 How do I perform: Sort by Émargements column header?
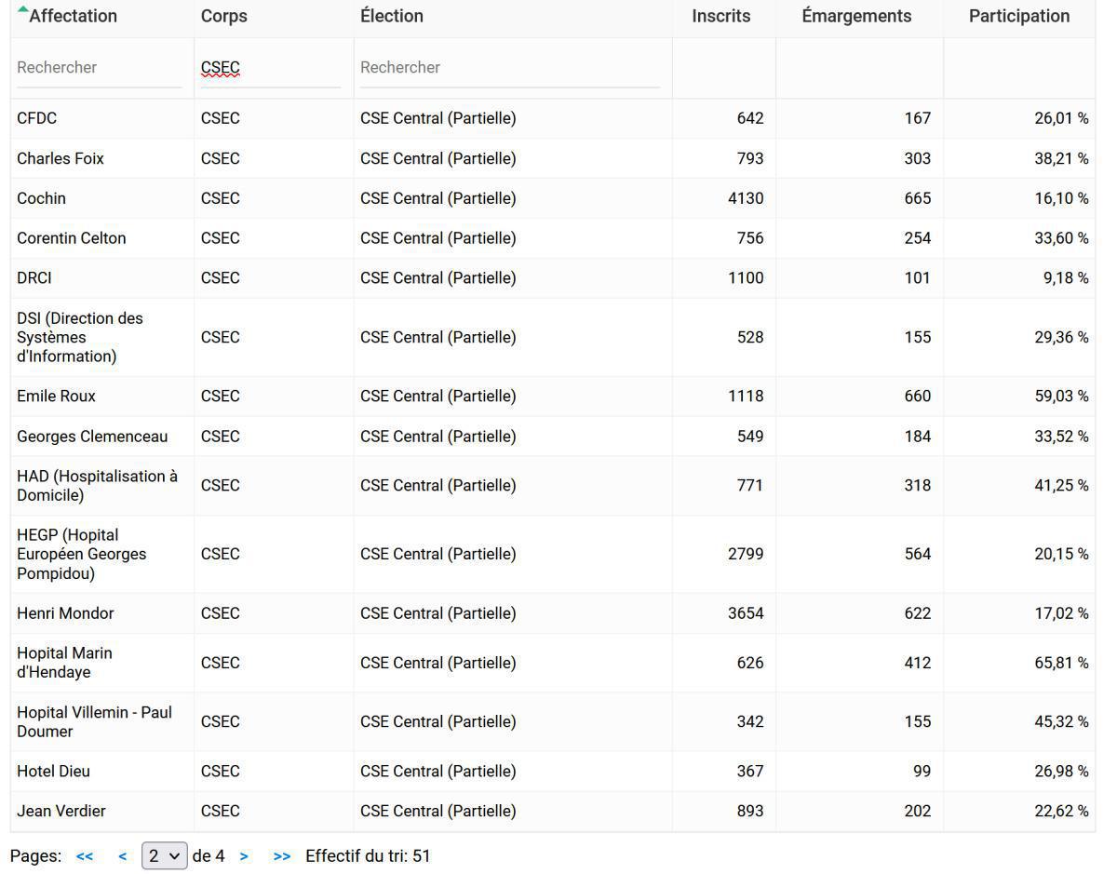coord(856,16)
